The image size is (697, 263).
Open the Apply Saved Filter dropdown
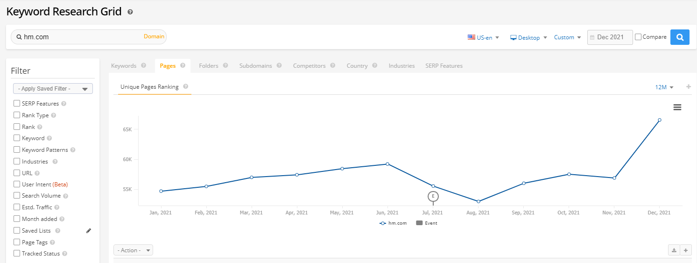(x=53, y=89)
